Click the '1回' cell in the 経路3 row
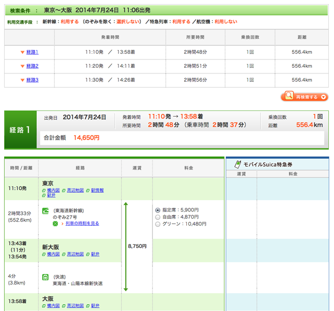334x311 pixels. (x=250, y=80)
